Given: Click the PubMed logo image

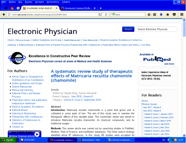Looking at the screenshot, I should (157, 59).
